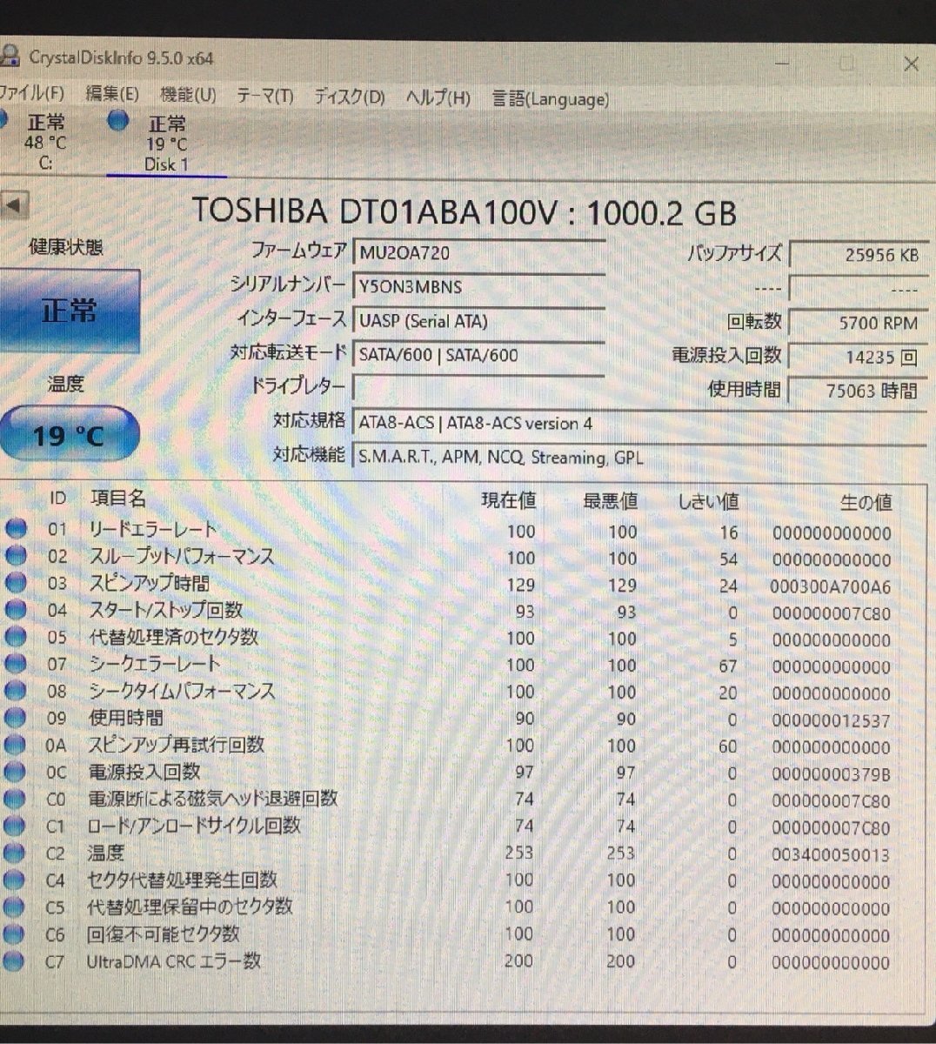Open the ディスク(D) menu
Viewport: 936px width, 1044px height.
349,96
